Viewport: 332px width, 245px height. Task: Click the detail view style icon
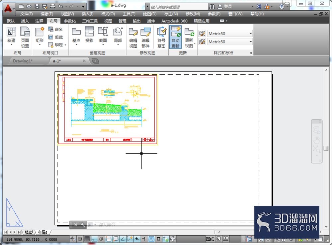coord(202,41)
